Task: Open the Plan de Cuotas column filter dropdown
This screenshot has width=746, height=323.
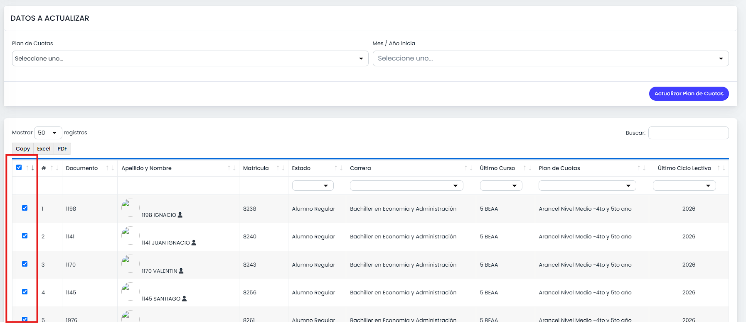Action: pyautogui.click(x=587, y=186)
